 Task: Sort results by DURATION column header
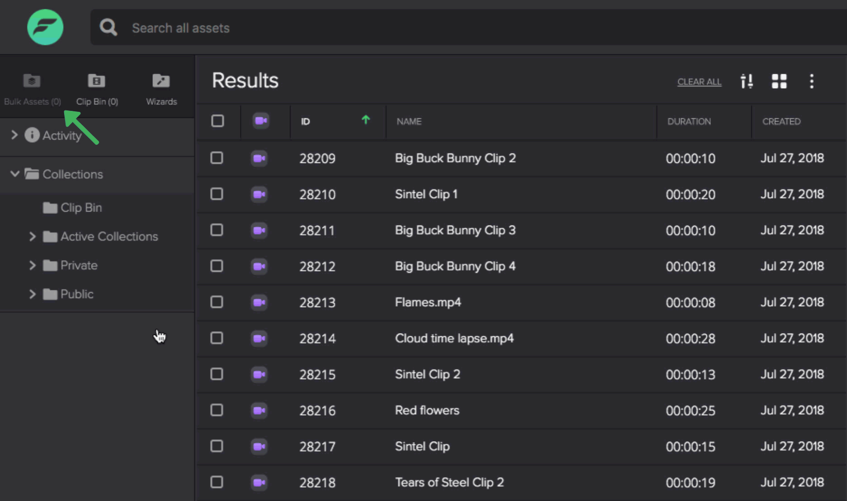coord(689,122)
